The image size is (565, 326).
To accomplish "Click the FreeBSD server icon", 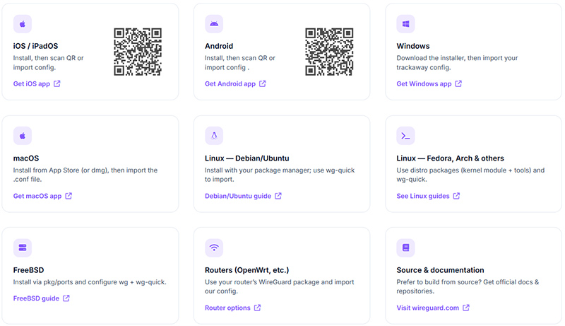I will click(x=23, y=248).
